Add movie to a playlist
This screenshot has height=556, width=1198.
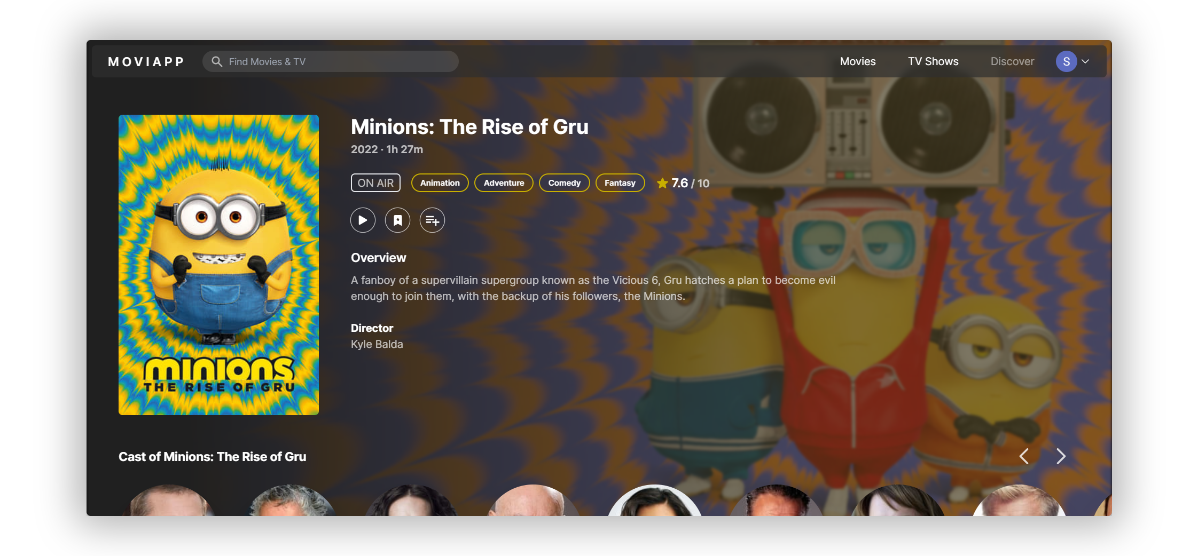tap(432, 220)
